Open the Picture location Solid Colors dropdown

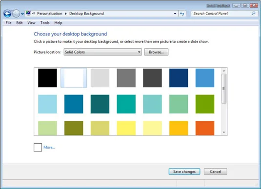pyautogui.click(x=103, y=52)
